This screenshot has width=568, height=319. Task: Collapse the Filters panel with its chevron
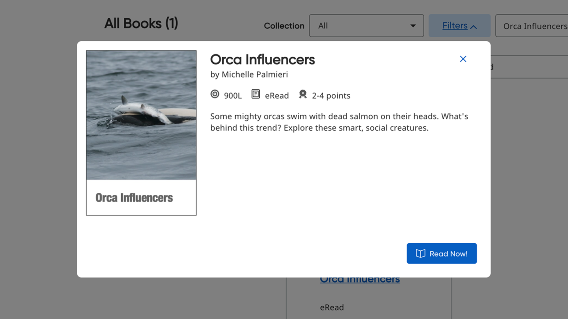coord(473,25)
